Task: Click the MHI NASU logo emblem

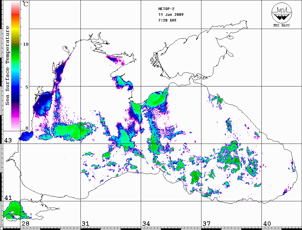Action: 282,13
